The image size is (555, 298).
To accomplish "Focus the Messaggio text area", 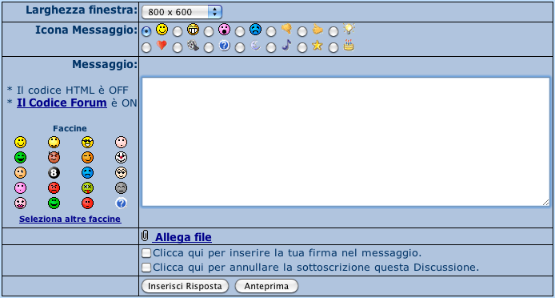I will pos(345,142).
